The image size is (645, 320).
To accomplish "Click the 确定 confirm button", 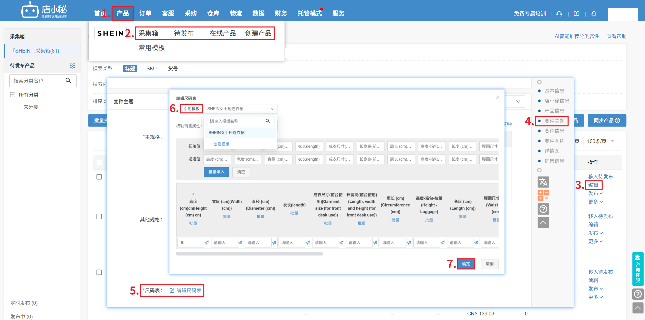I will point(466,264).
